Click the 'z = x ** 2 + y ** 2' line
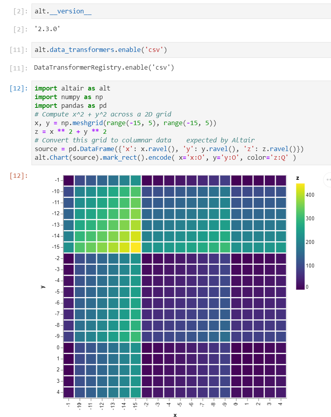 pyautogui.click(x=70, y=132)
